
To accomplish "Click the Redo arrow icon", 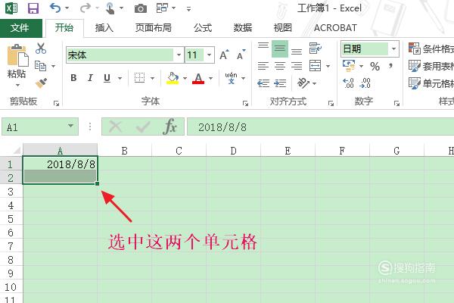I will 85,8.
